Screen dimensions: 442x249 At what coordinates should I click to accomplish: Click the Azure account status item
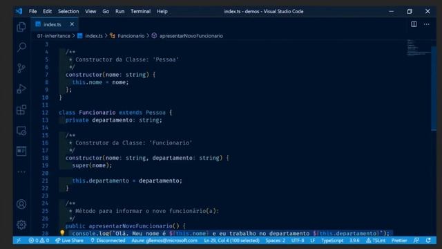tap(164, 241)
